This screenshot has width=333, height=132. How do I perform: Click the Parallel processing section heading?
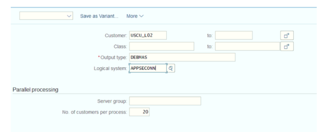[x=35, y=90]
